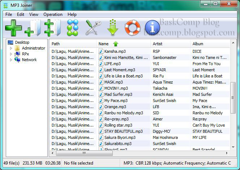Click the horizontal scrollbar thumb
Screen dimensions: 240x170
[84, 153]
